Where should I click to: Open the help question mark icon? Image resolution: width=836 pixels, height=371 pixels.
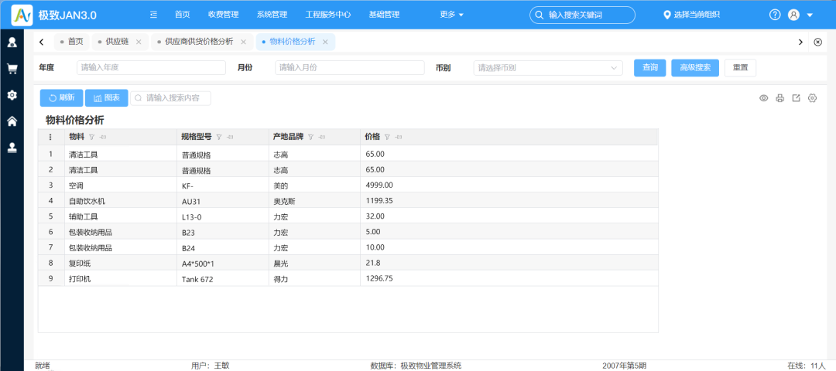tap(775, 15)
